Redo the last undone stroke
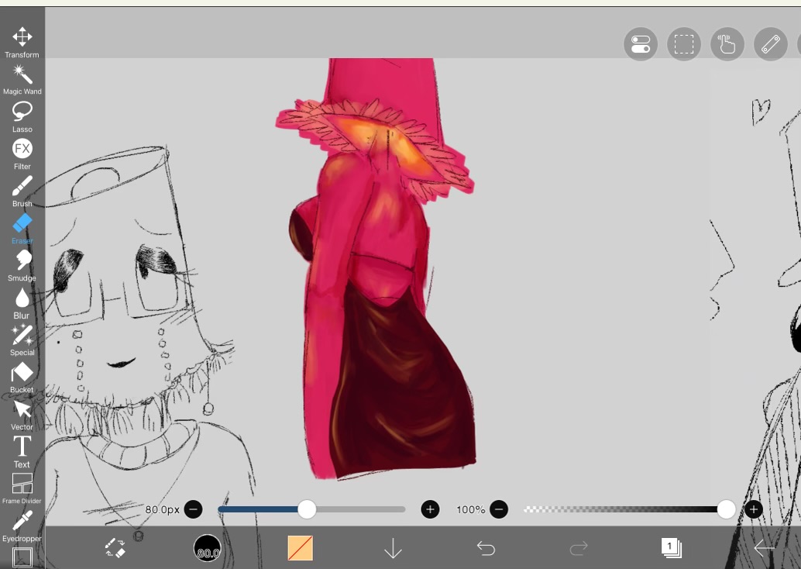The image size is (801, 569). click(x=578, y=548)
